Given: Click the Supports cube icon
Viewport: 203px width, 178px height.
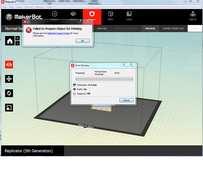Looking at the screenshot, I should (x=74, y=94).
